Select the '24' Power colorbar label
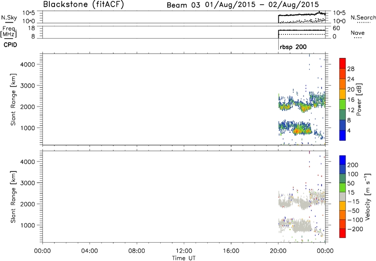Image resolution: width=376 pixels, height=261 pixels. [x=351, y=79]
